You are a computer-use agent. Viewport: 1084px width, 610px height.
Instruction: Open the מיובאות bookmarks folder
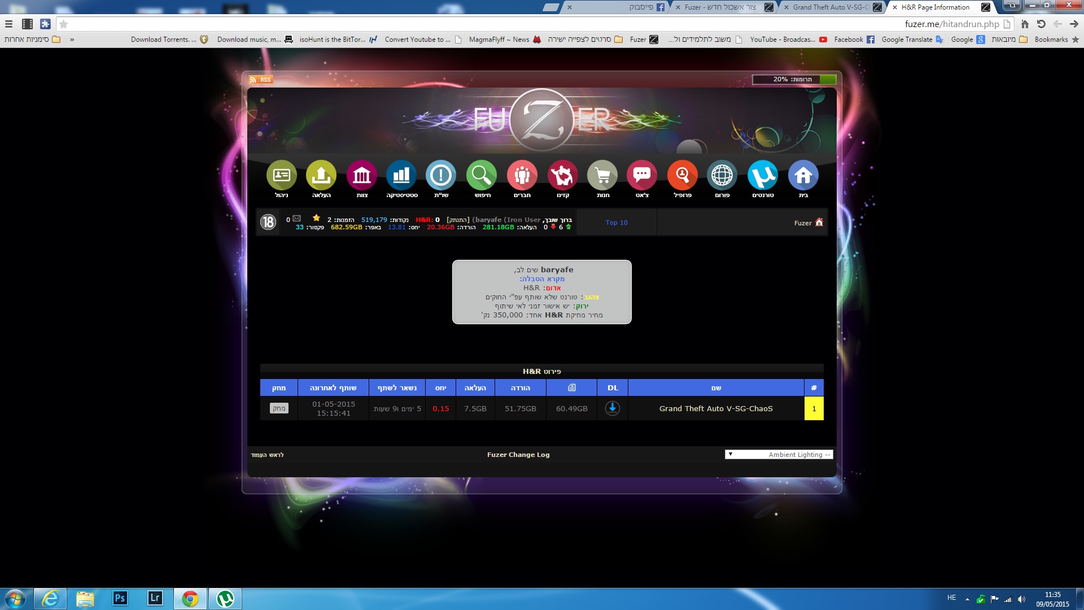[x=1009, y=40]
